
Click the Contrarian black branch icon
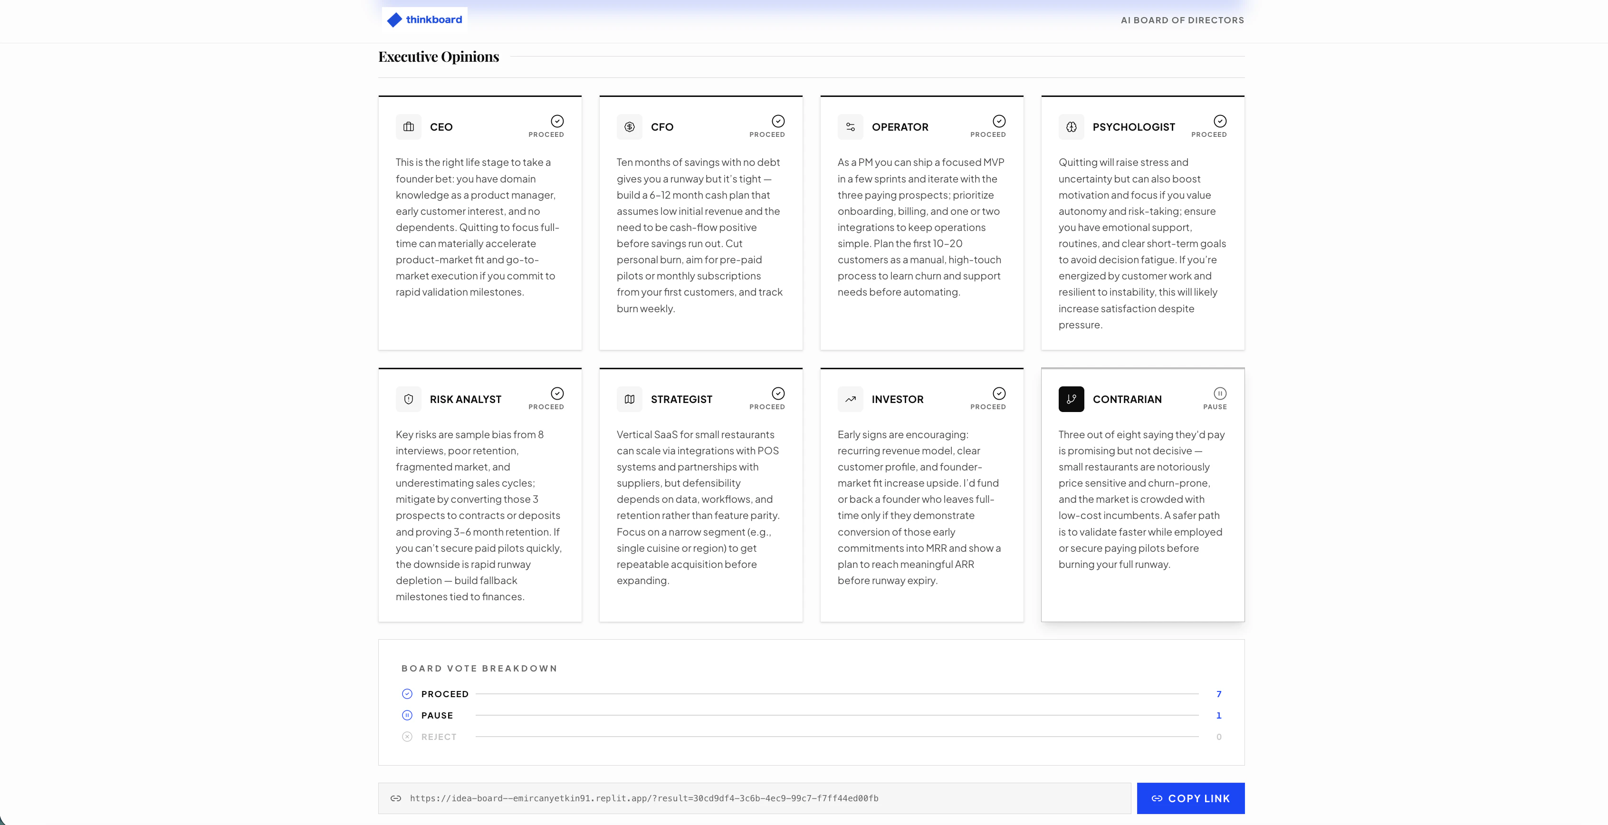tap(1071, 399)
